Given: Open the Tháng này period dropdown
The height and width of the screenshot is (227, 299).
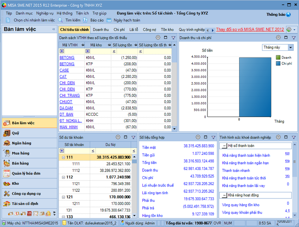Looking at the screenshot, I should click(x=291, y=47).
